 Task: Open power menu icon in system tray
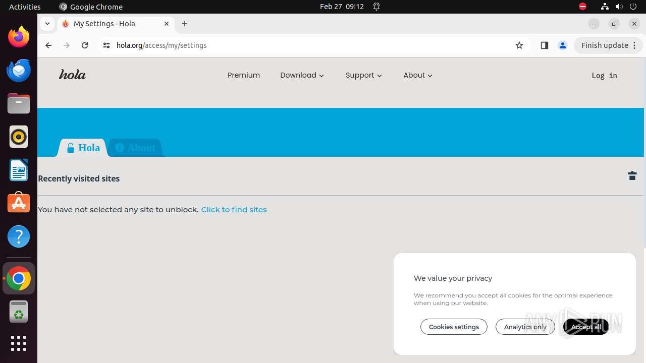coord(633,7)
